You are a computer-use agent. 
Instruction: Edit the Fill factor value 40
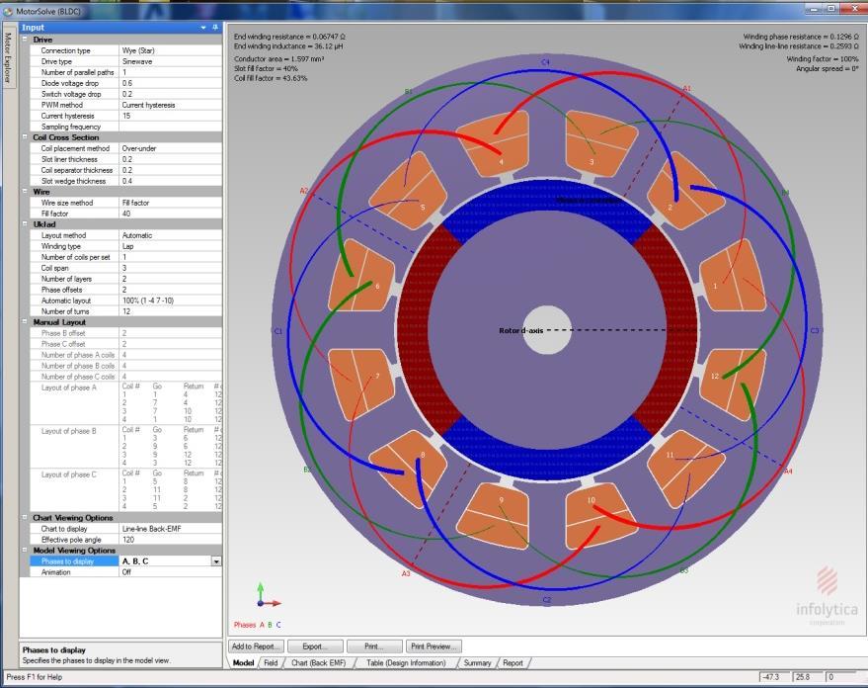pyautogui.click(x=170, y=214)
